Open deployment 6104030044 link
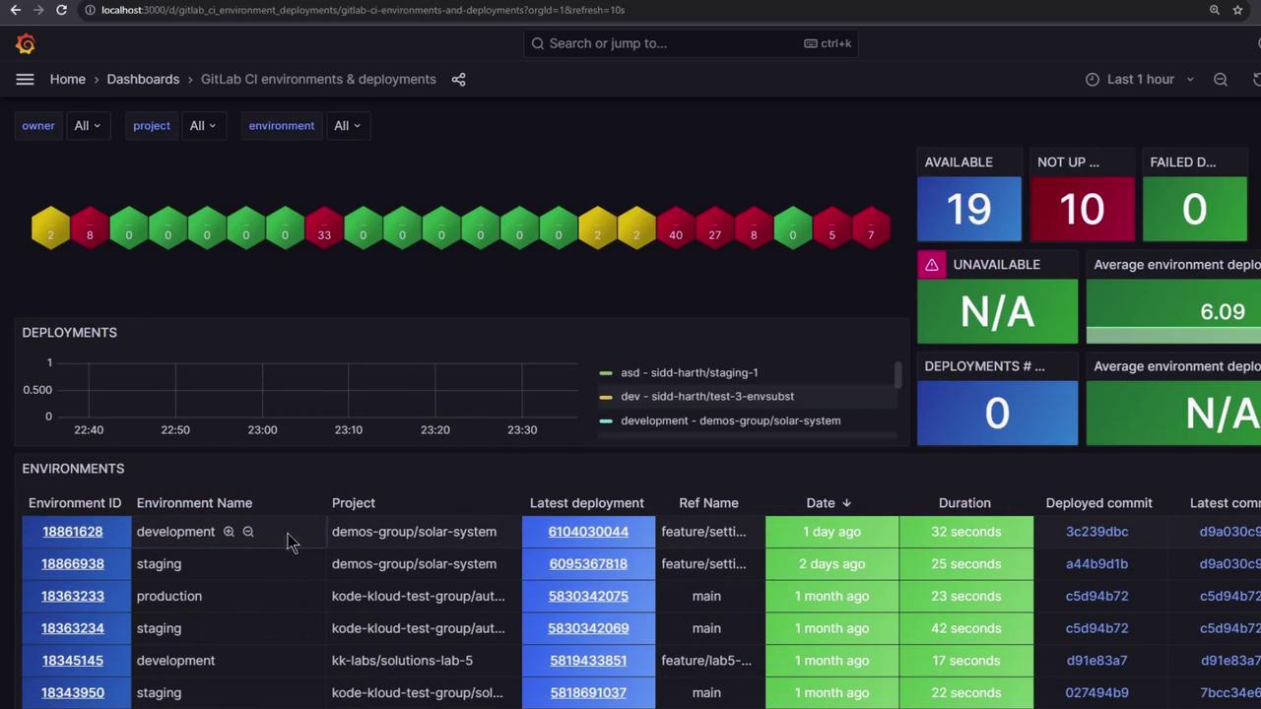The width and height of the screenshot is (1261, 709). (x=588, y=532)
